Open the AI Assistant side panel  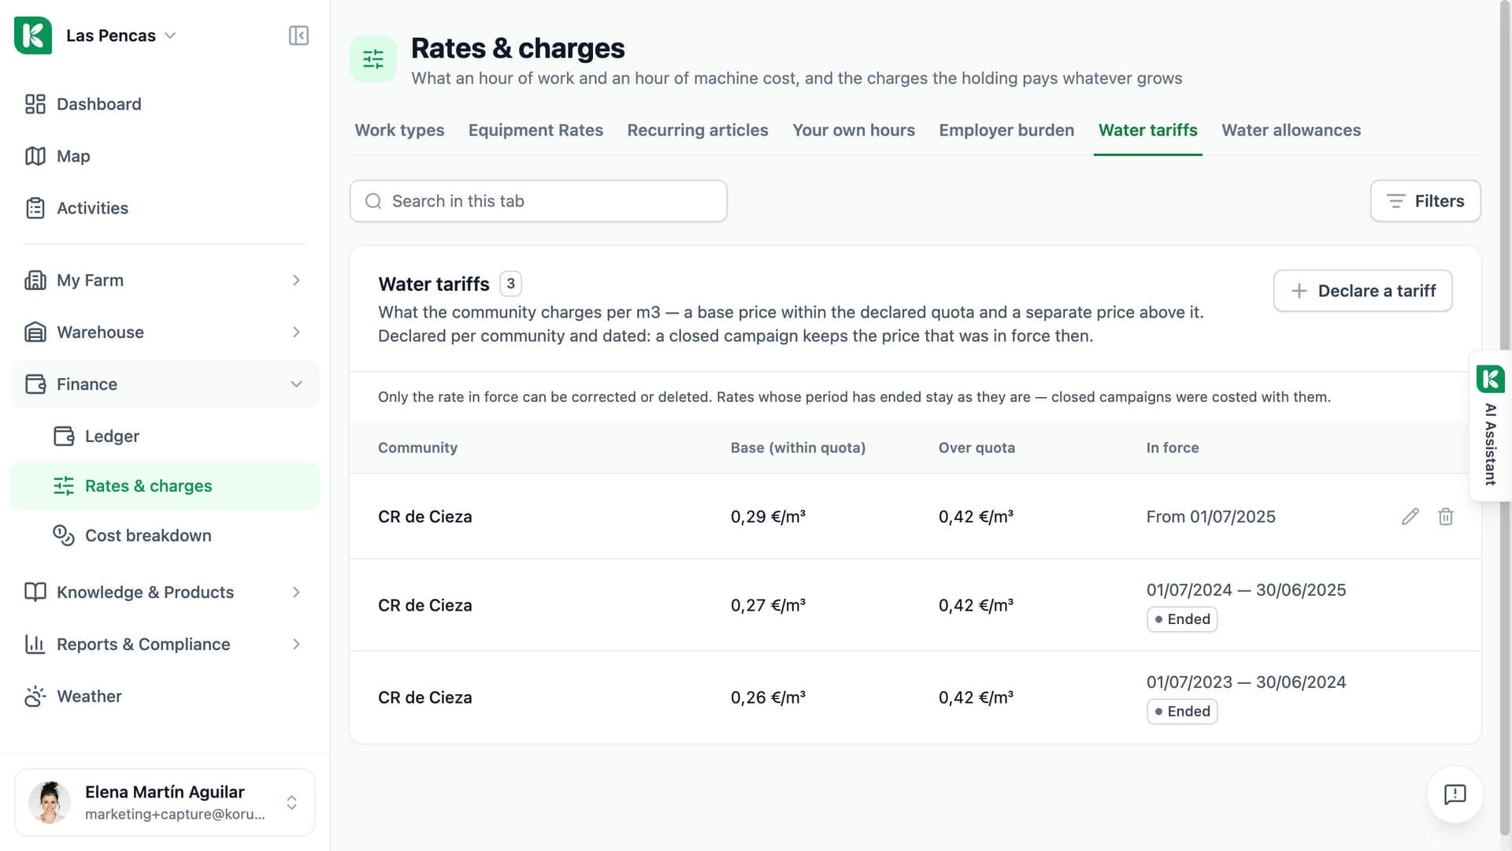coord(1490,425)
